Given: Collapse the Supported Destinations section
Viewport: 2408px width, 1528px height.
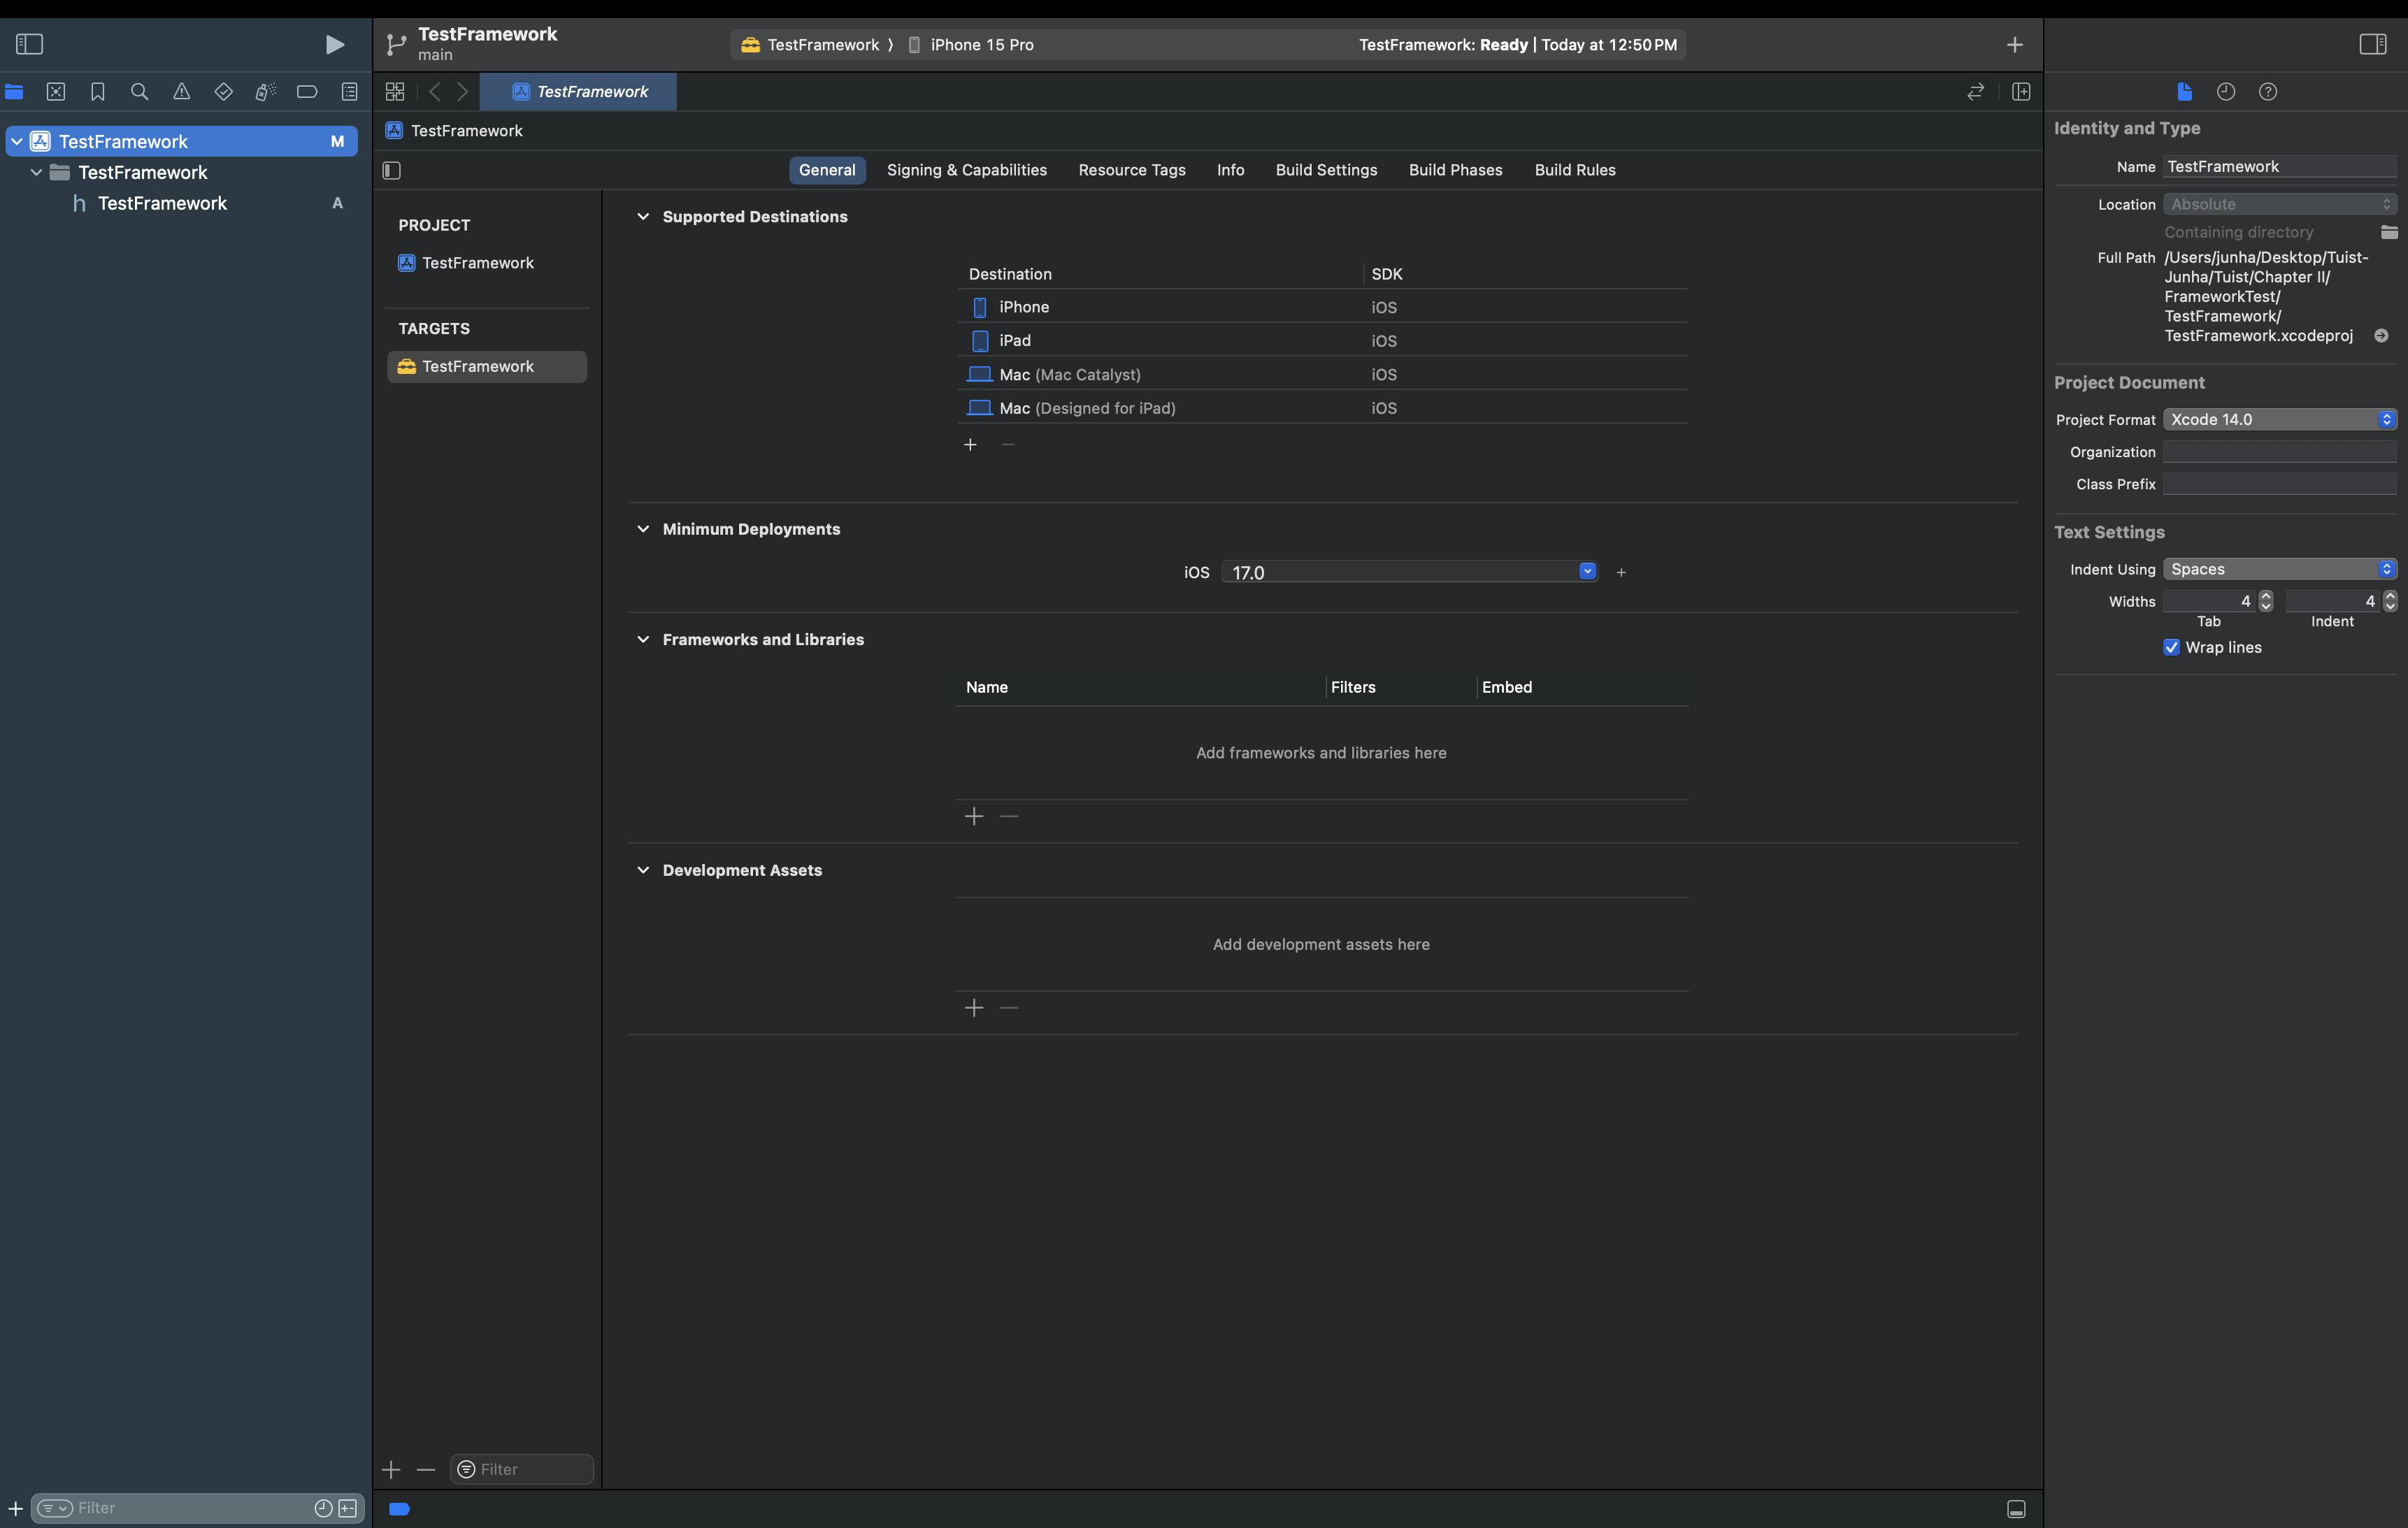Looking at the screenshot, I should (x=643, y=217).
